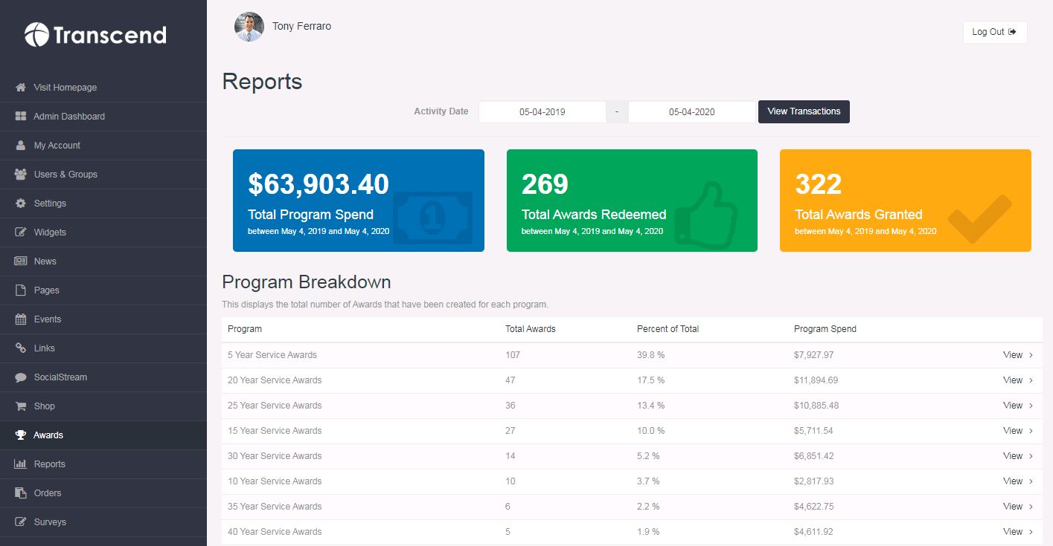Click the Reports bar chart icon

pyautogui.click(x=21, y=464)
